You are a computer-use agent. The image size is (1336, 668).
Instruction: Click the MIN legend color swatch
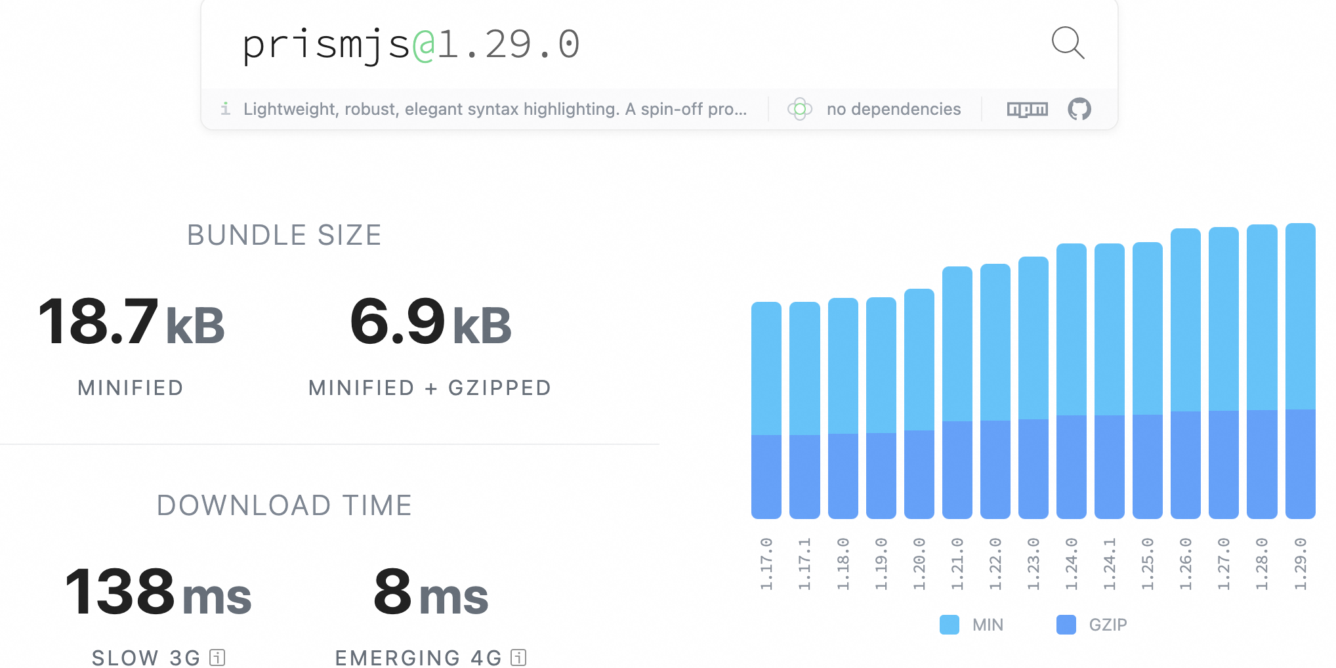coord(949,625)
